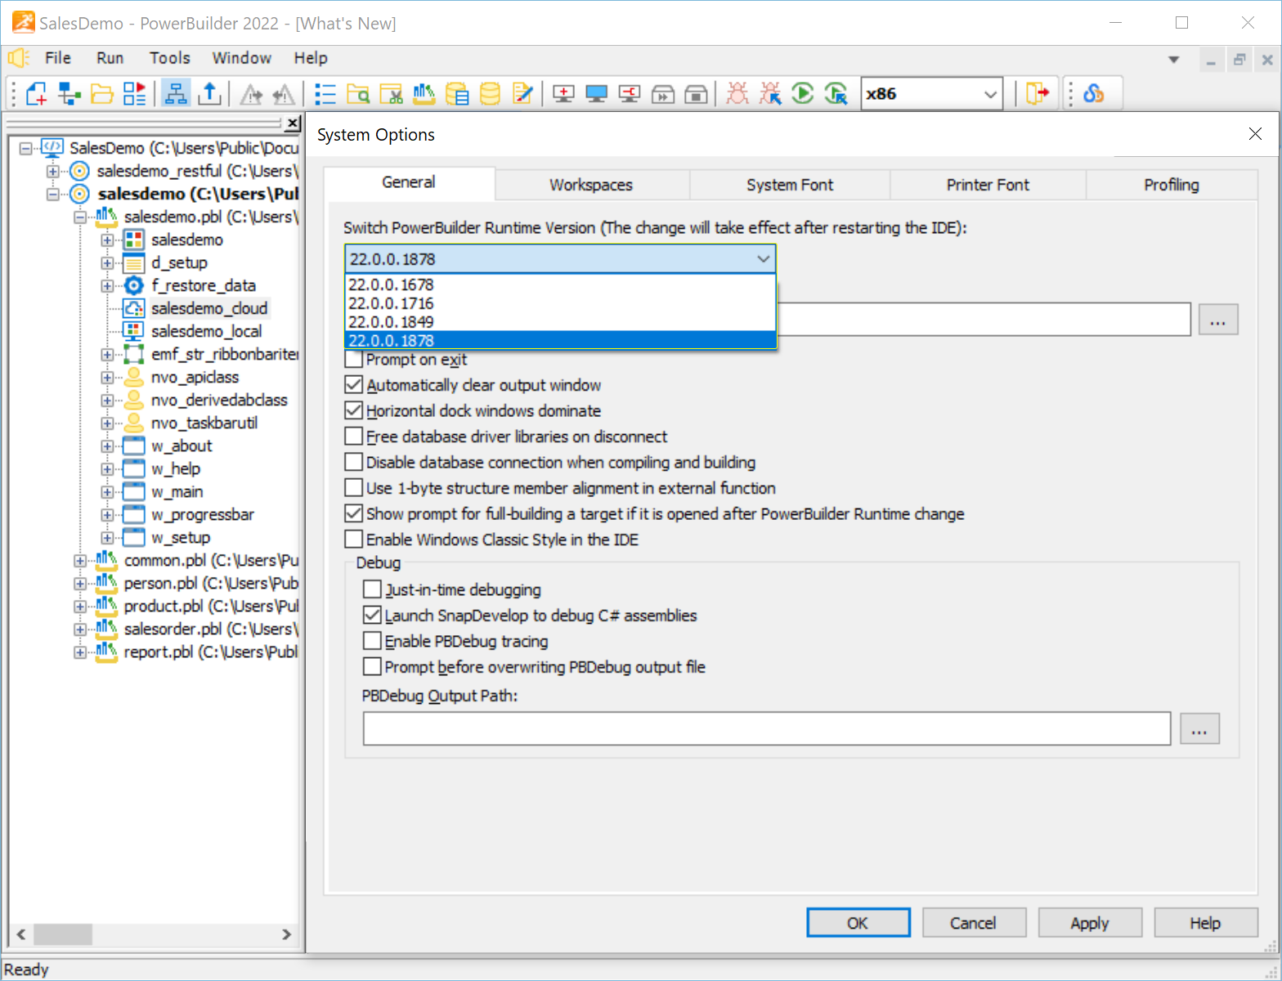
Task: Enable Free database driver libraries on disconnect
Action: tap(354, 437)
